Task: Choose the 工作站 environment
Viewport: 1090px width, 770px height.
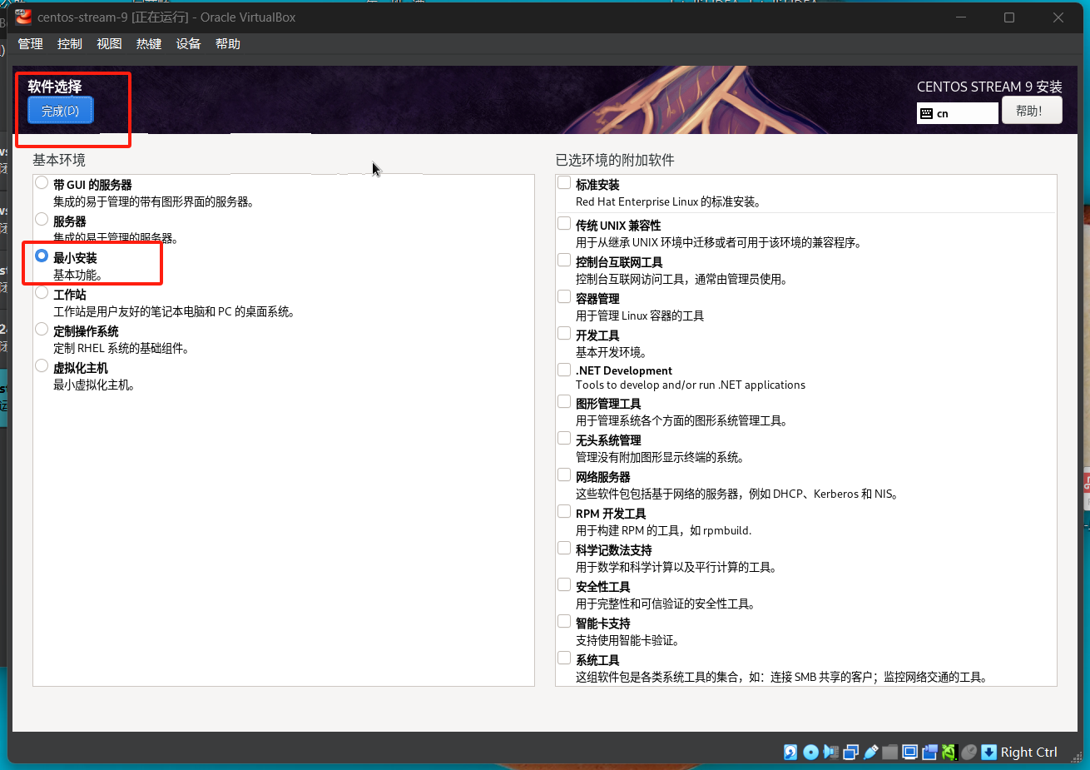Action: tap(42, 292)
